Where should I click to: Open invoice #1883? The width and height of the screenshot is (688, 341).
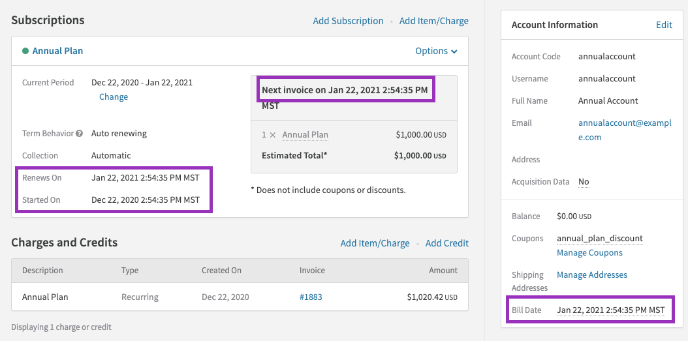coord(311,297)
